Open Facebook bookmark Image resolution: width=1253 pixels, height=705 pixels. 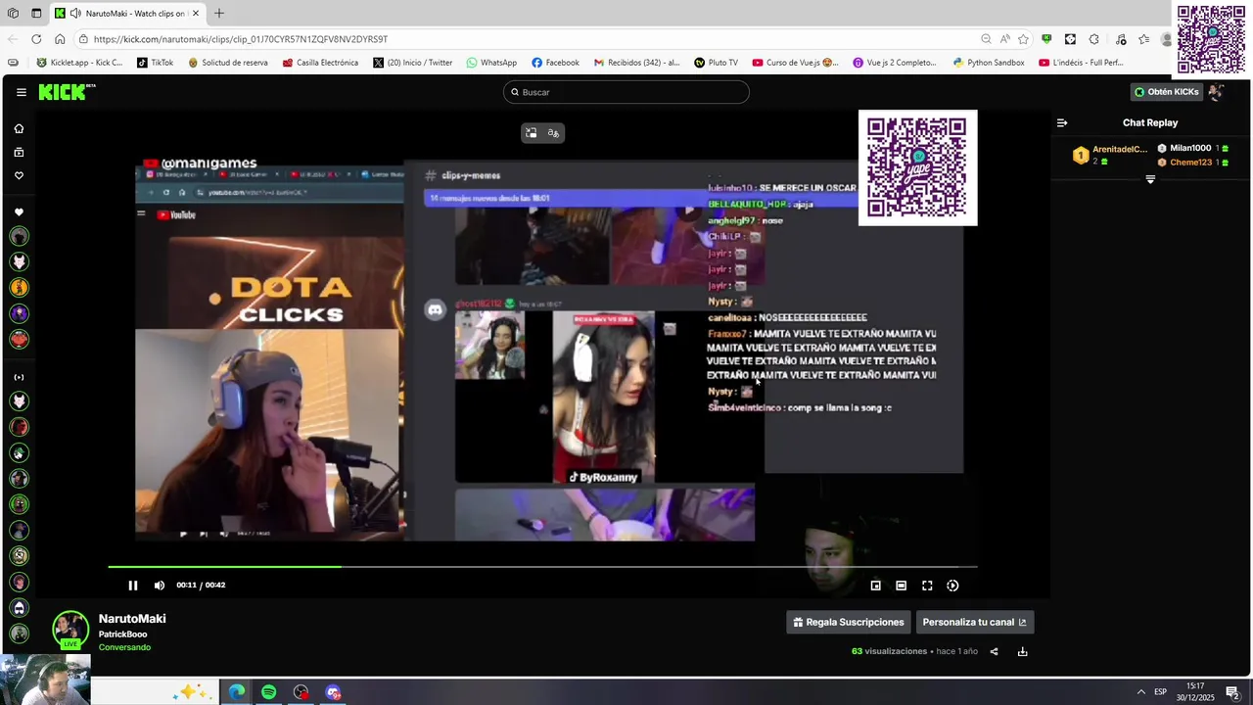[555, 63]
